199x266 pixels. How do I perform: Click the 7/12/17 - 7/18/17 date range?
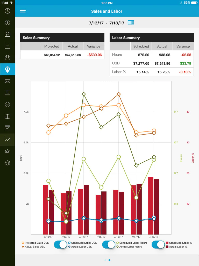tap(106, 23)
